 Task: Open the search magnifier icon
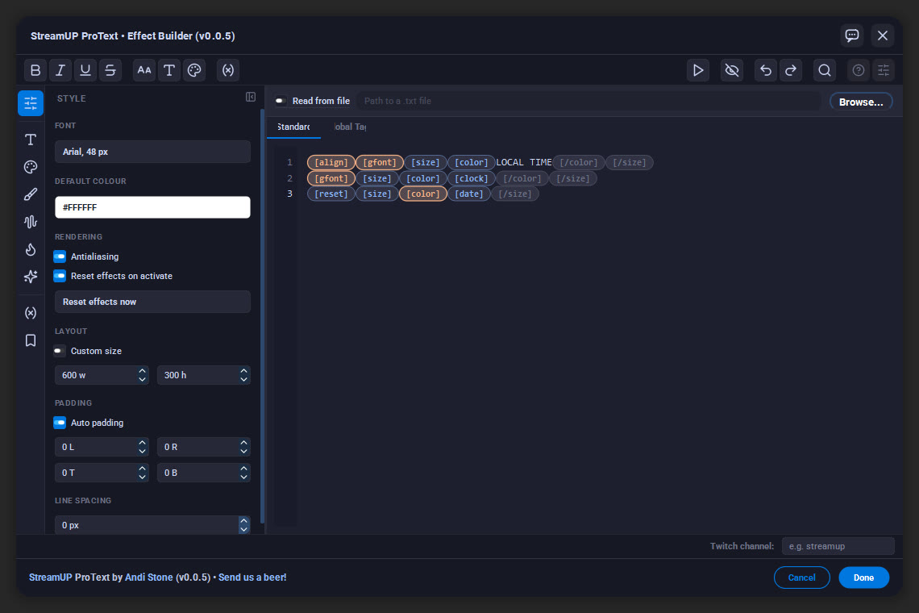point(825,70)
